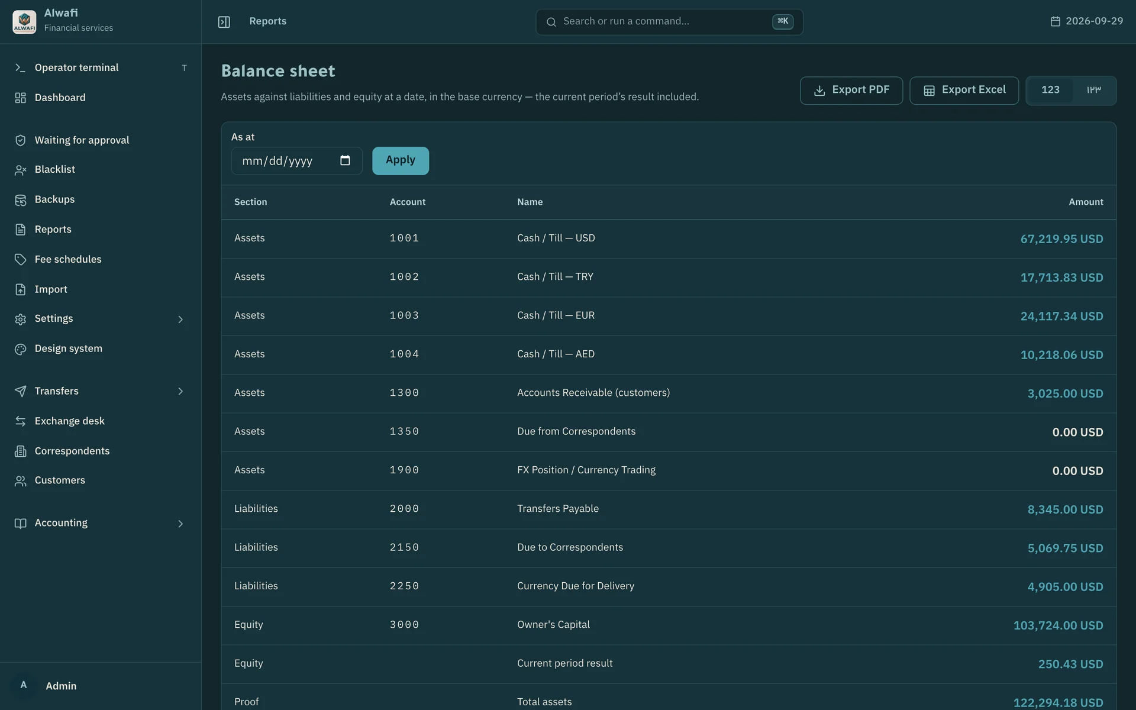Click the Amount column header
Image resolution: width=1136 pixels, height=710 pixels.
click(1085, 202)
